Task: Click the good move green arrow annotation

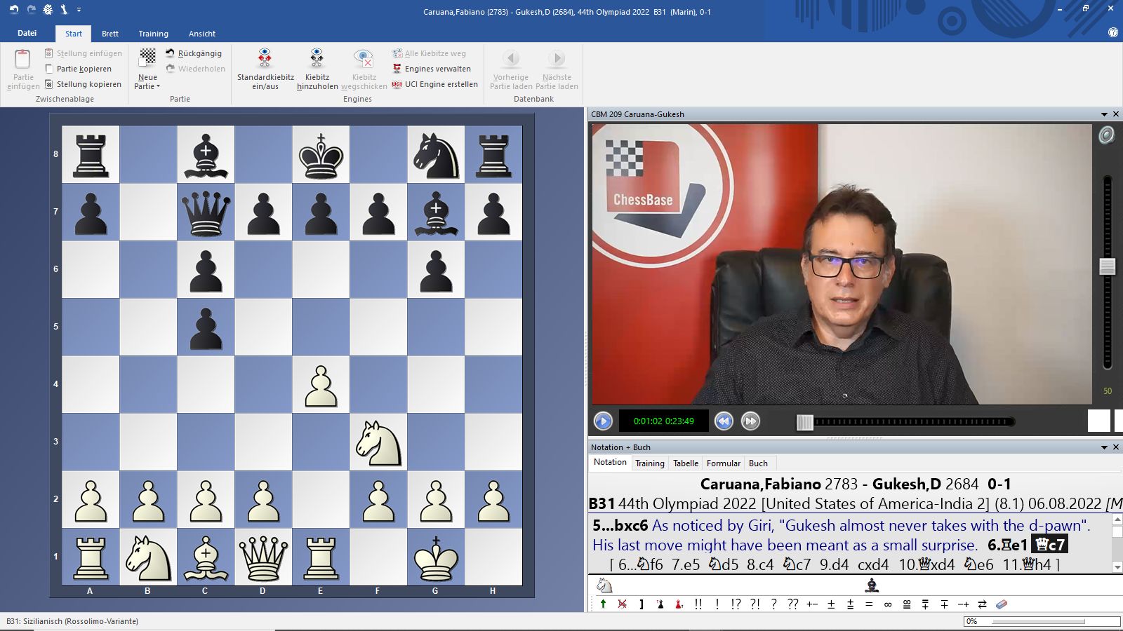Action: click(x=604, y=604)
